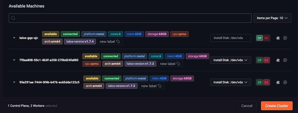Expand the 95e291ae machine row
The image size is (298, 113).
coord(14,82)
